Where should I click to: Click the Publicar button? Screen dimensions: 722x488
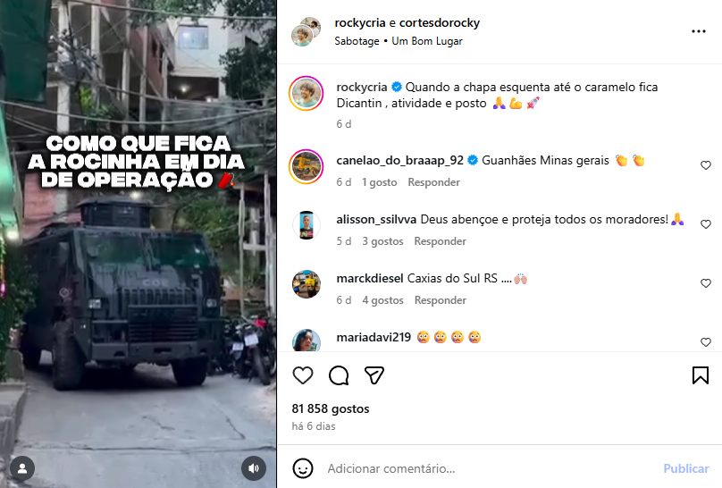pos(685,468)
